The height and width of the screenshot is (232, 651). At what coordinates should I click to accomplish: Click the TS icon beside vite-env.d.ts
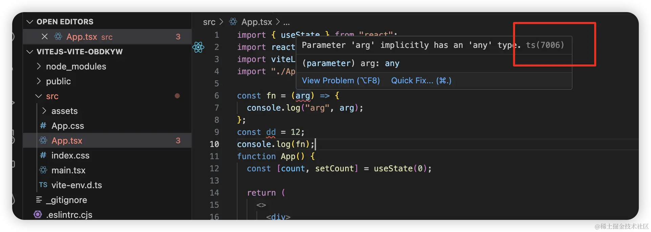point(43,185)
